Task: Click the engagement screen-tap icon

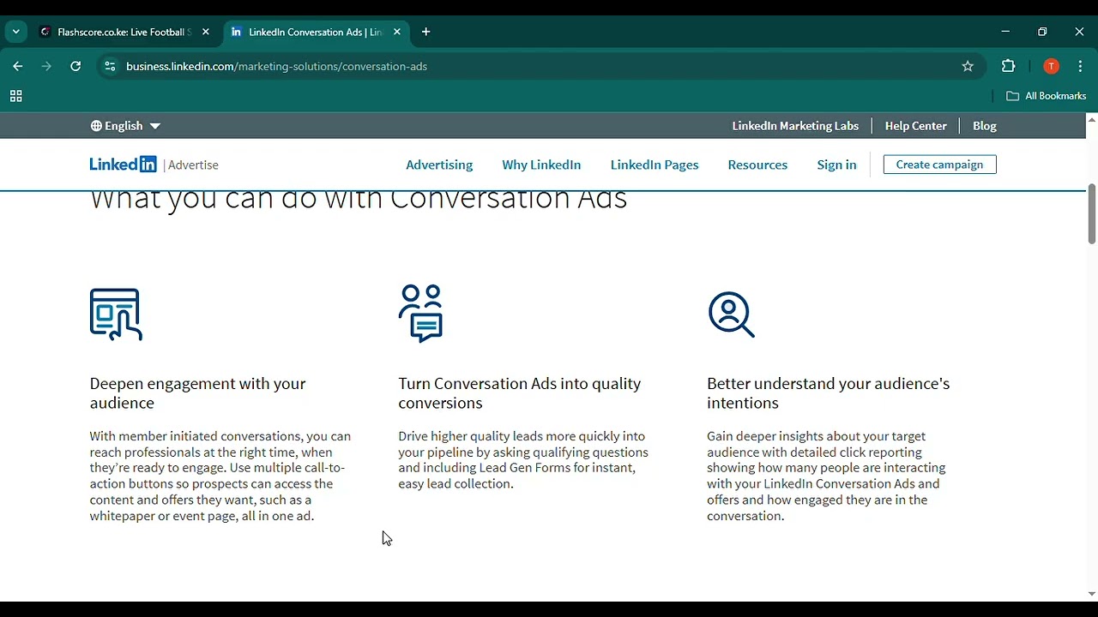Action: [x=116, y=314]
